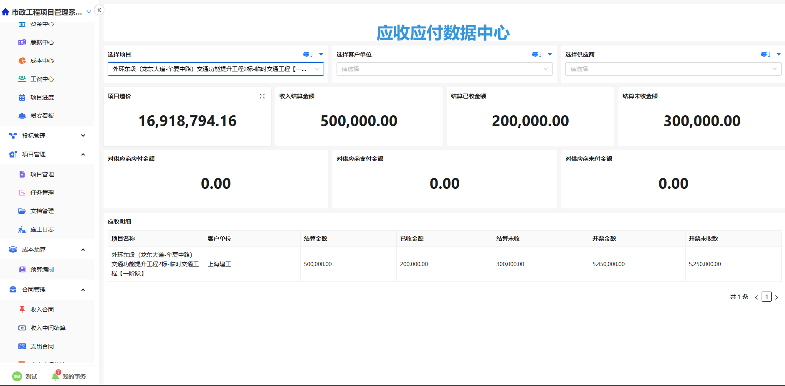
Task: Go to next page in pagination
Action: click(x=777, y=297)
